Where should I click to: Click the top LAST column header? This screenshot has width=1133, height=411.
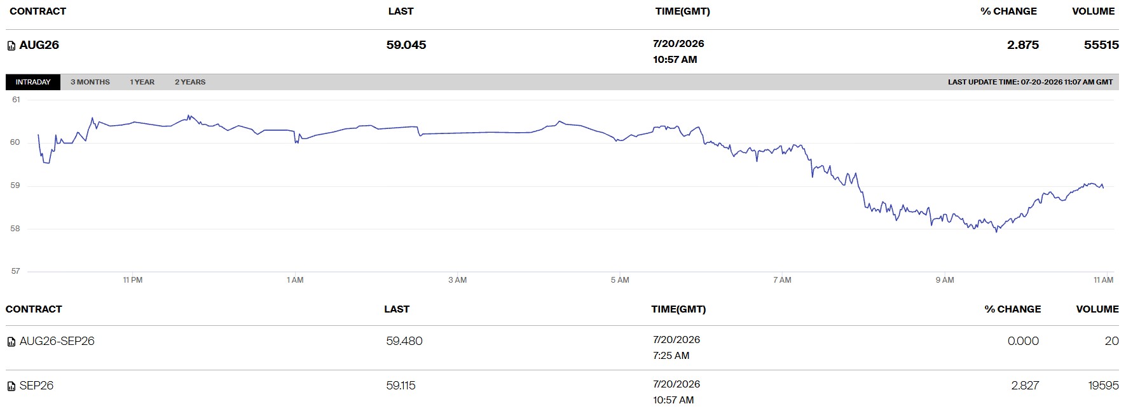tap(401, 11)
